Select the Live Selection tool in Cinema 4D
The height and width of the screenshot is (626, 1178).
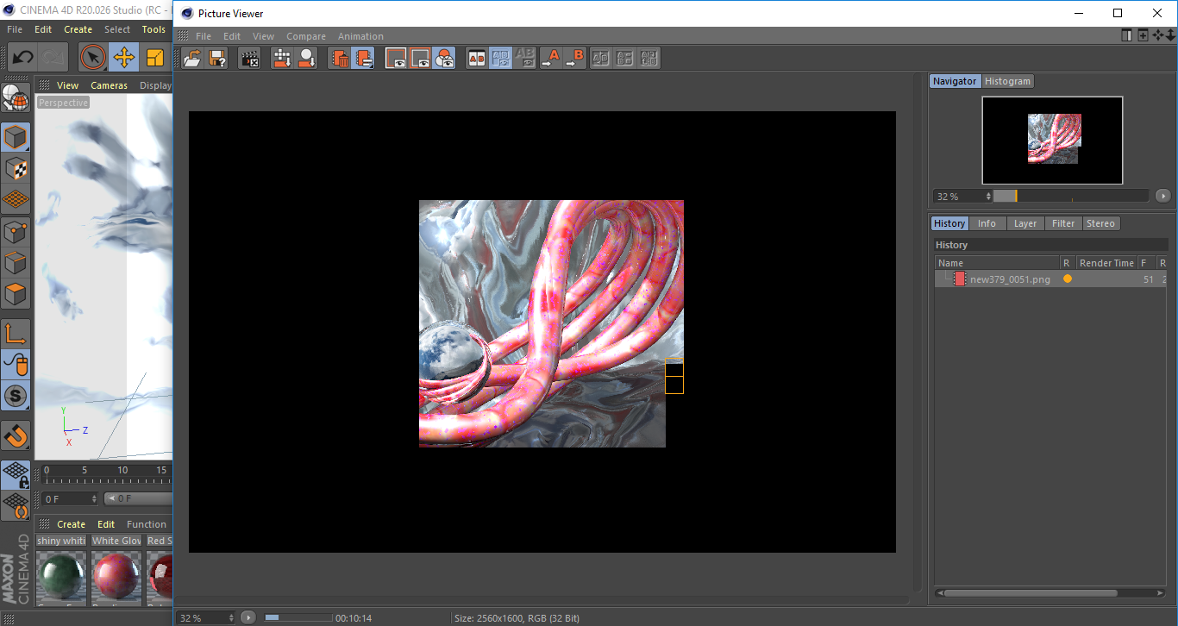click(x=93, y=58)
